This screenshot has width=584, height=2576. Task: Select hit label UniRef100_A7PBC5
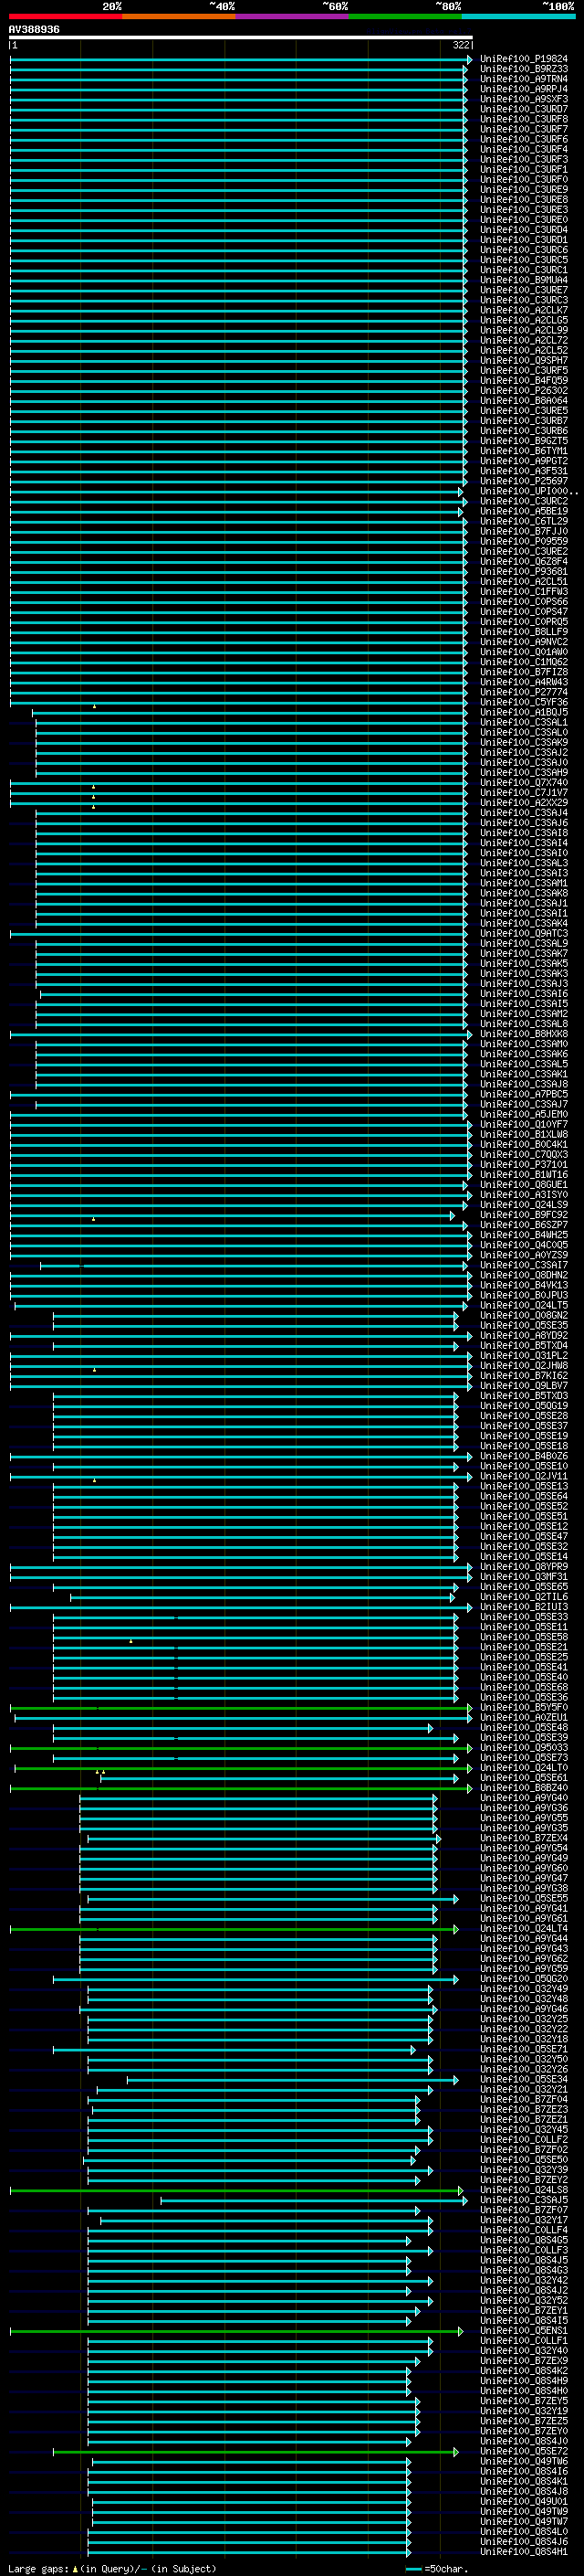point(523,1094)
